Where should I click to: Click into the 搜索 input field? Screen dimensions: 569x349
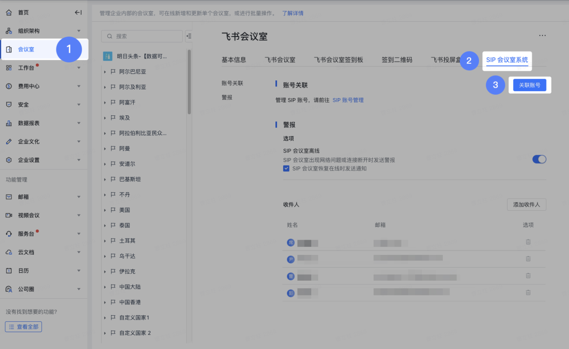(142, 36)
